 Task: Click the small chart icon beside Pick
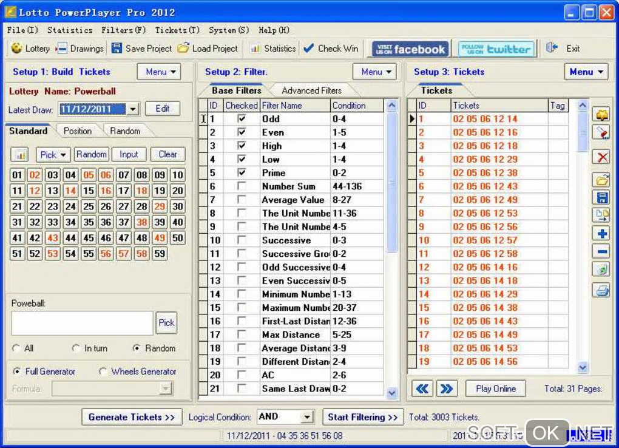pyautogui.click(x=20, y=154)
